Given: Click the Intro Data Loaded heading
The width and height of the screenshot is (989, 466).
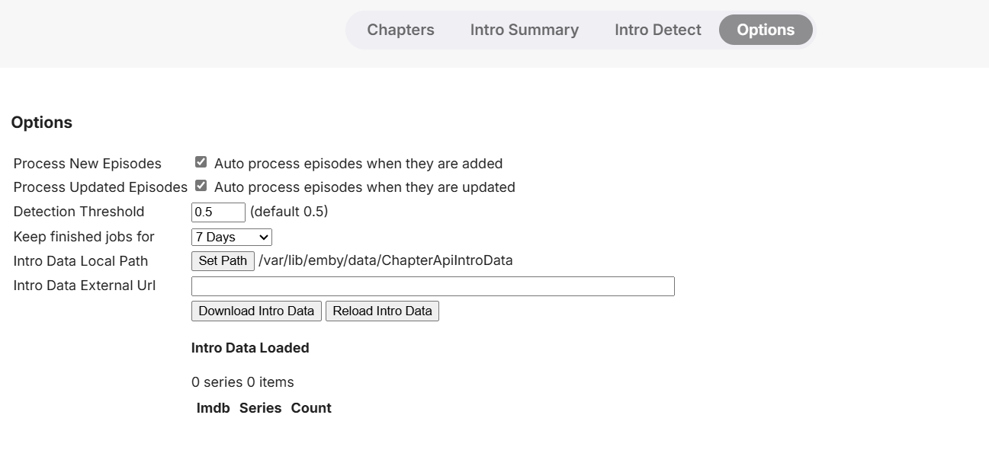Looking at the screenshot, I should pyautogui.click(x=250, y=348).
